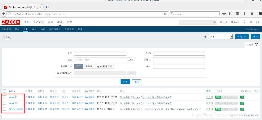The image size is (262, 120).
Task: Switch to the 动作 submenu tab
Action: click(x=43, y=29)
